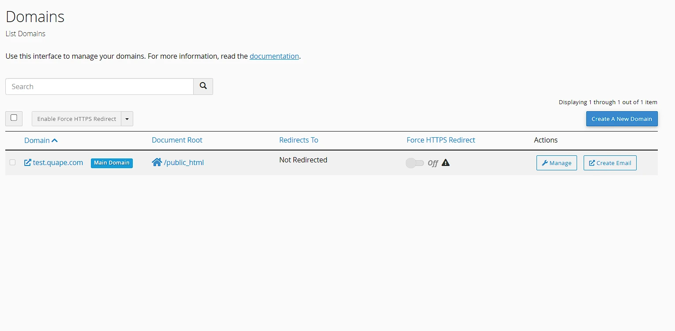Open the dropdown arrow next to Enable Force HTTPS Redirect

point(127,119)
